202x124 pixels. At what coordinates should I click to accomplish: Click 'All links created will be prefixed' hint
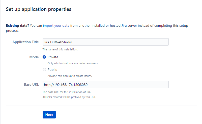coord(69,97)
